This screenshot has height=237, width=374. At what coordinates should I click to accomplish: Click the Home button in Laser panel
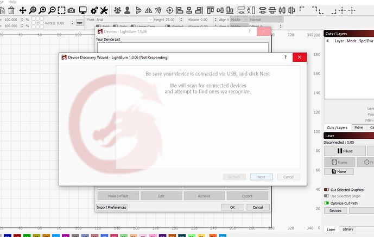[339, 171]
